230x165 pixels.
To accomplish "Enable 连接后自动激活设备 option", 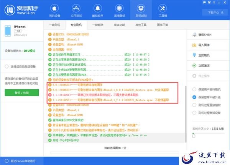I will pyautogui.click(x=7, y=66).
